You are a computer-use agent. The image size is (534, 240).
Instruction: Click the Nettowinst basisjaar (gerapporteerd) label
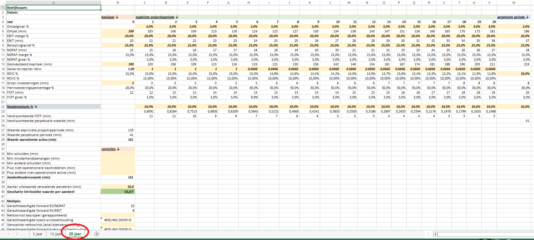click(37, 215)
